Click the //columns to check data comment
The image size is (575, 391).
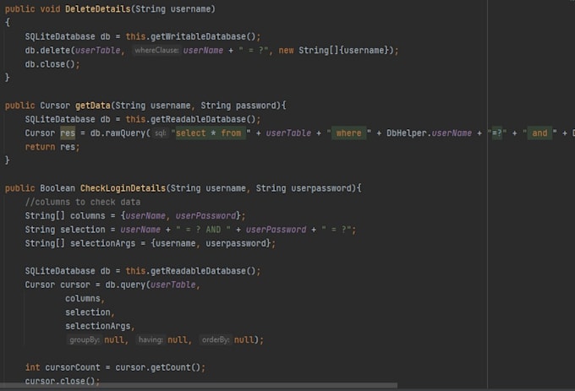(83, 202)
